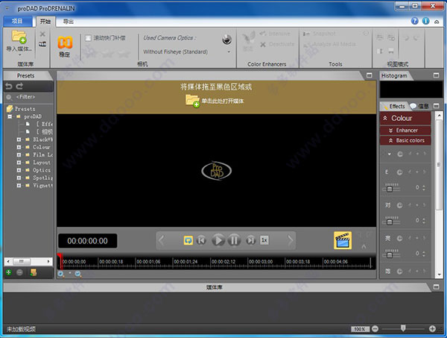Select the Optics preset folder
The image size is (447, 338).
pos(42,170)
